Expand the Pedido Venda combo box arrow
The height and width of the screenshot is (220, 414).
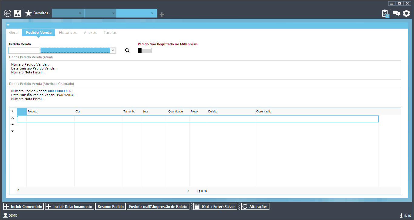113,50
